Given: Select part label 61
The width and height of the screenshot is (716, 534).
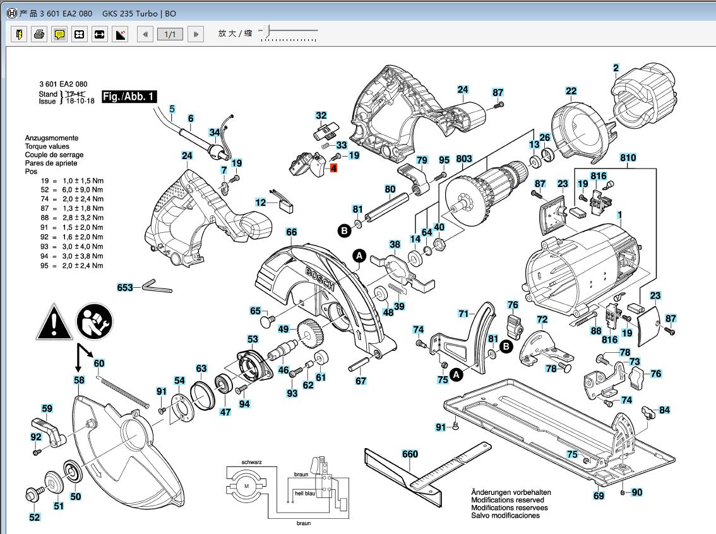Looking at the screenshot, I should tap(321, 377).
